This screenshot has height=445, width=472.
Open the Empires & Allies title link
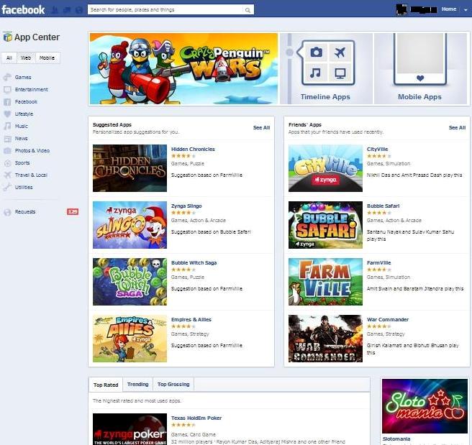pos(191,320)
